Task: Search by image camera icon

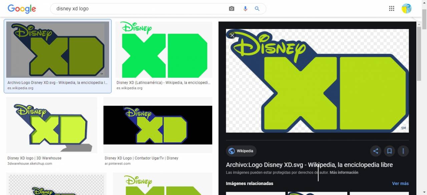Action: tap(232, 9)
